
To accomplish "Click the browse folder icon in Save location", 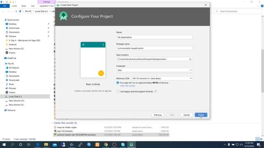I will point(190,59).
